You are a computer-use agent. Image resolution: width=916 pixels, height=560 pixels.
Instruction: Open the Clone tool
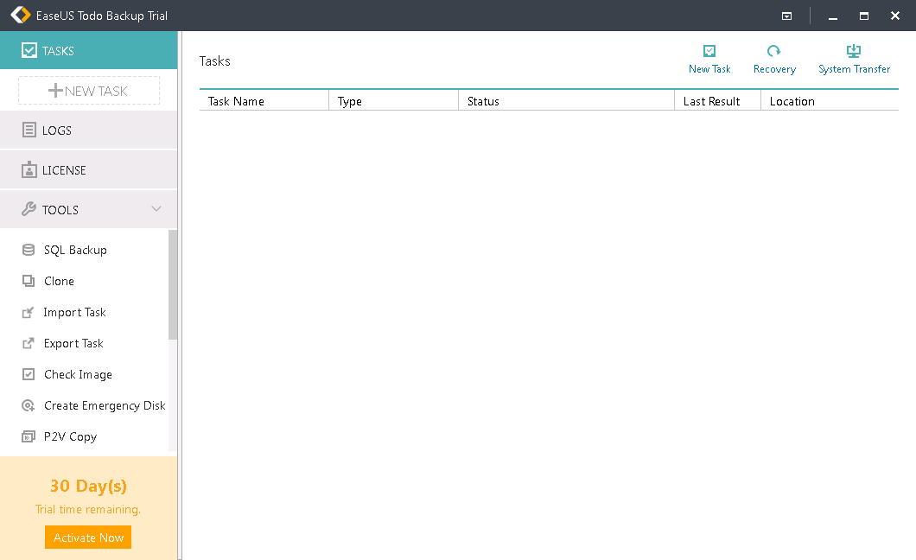point(59,281)
